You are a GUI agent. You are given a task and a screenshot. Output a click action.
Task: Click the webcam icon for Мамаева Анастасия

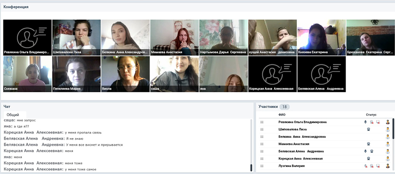point(368,144)
